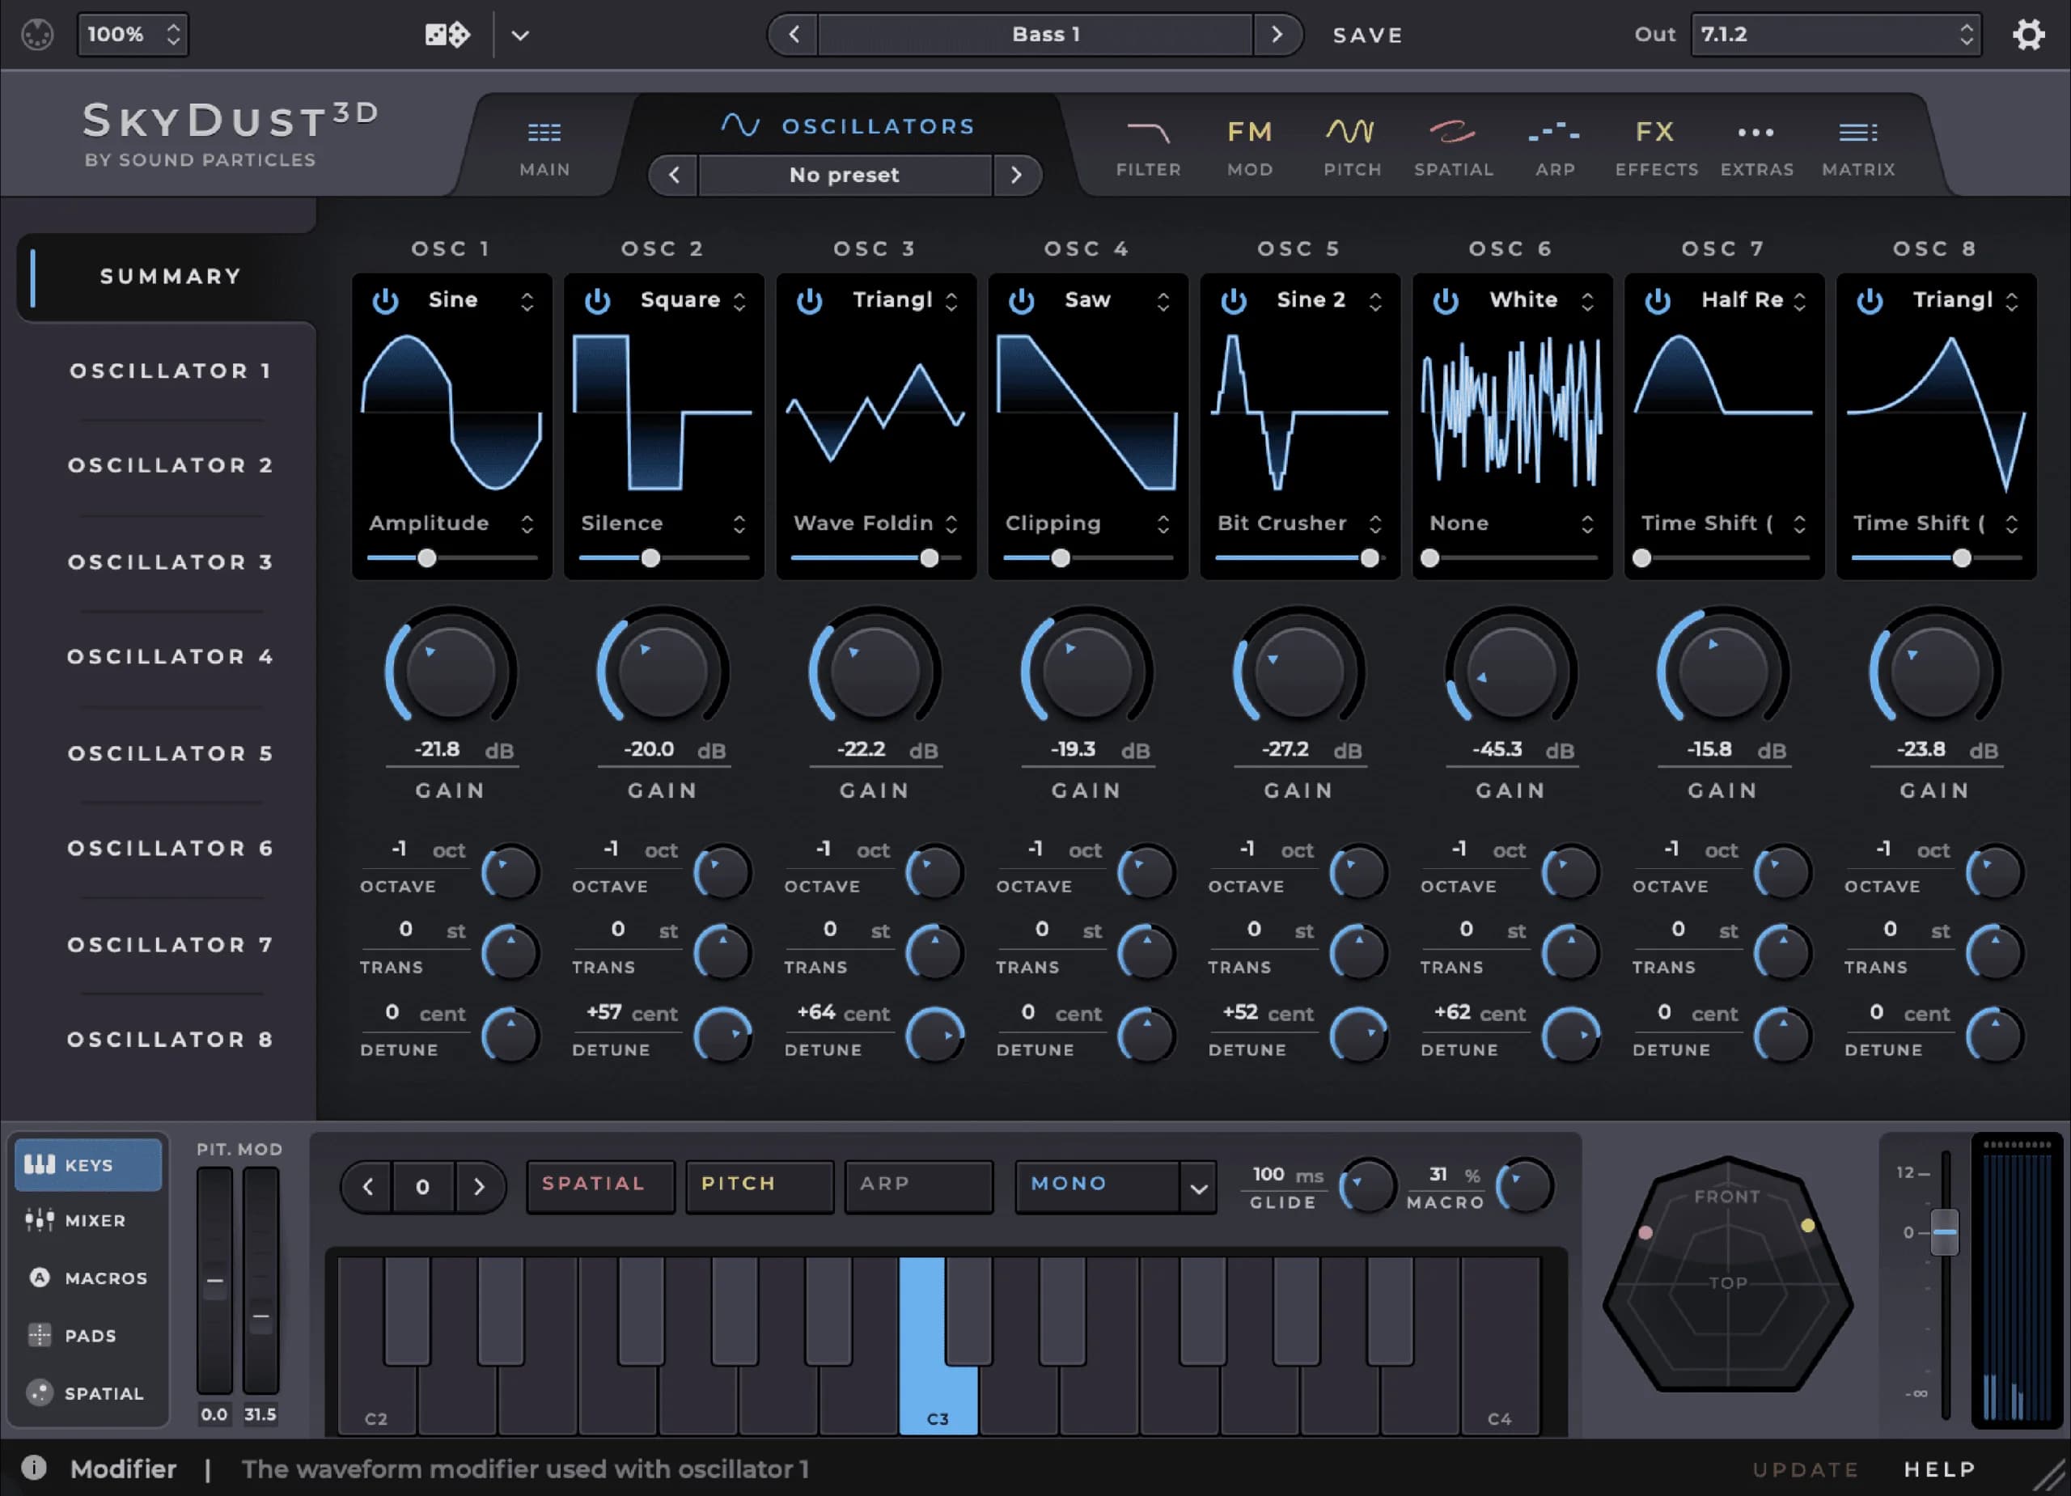Screen dimensions: 2071x1496
Task: Toggle OSC 8 power button
Action: 1870,300
